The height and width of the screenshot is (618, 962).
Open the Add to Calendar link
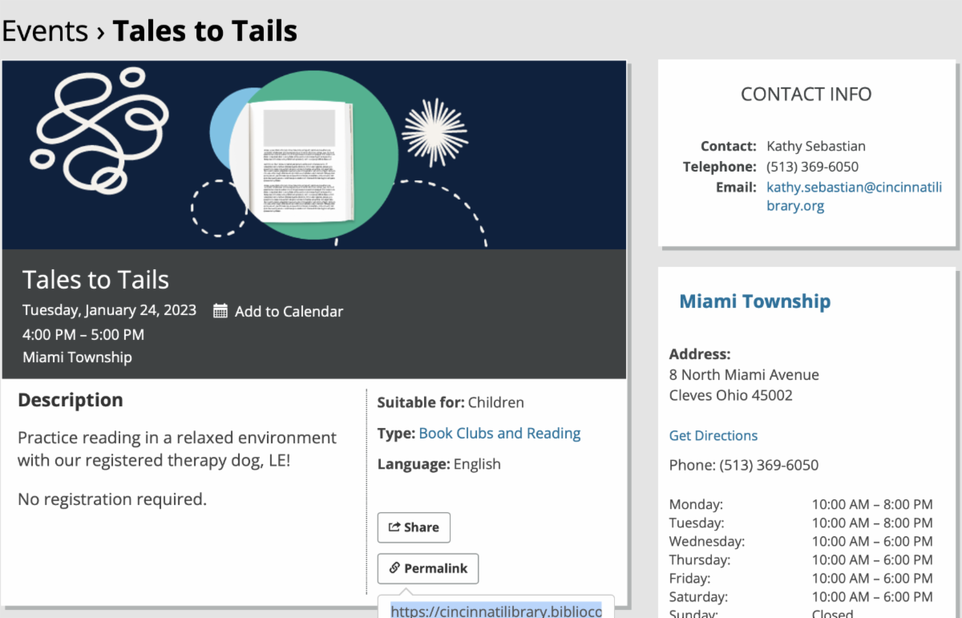click(x=289, y=312)
